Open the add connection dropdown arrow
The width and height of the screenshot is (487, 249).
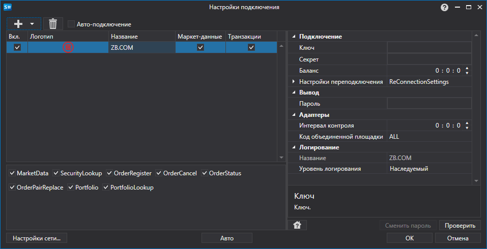(32, 24)
